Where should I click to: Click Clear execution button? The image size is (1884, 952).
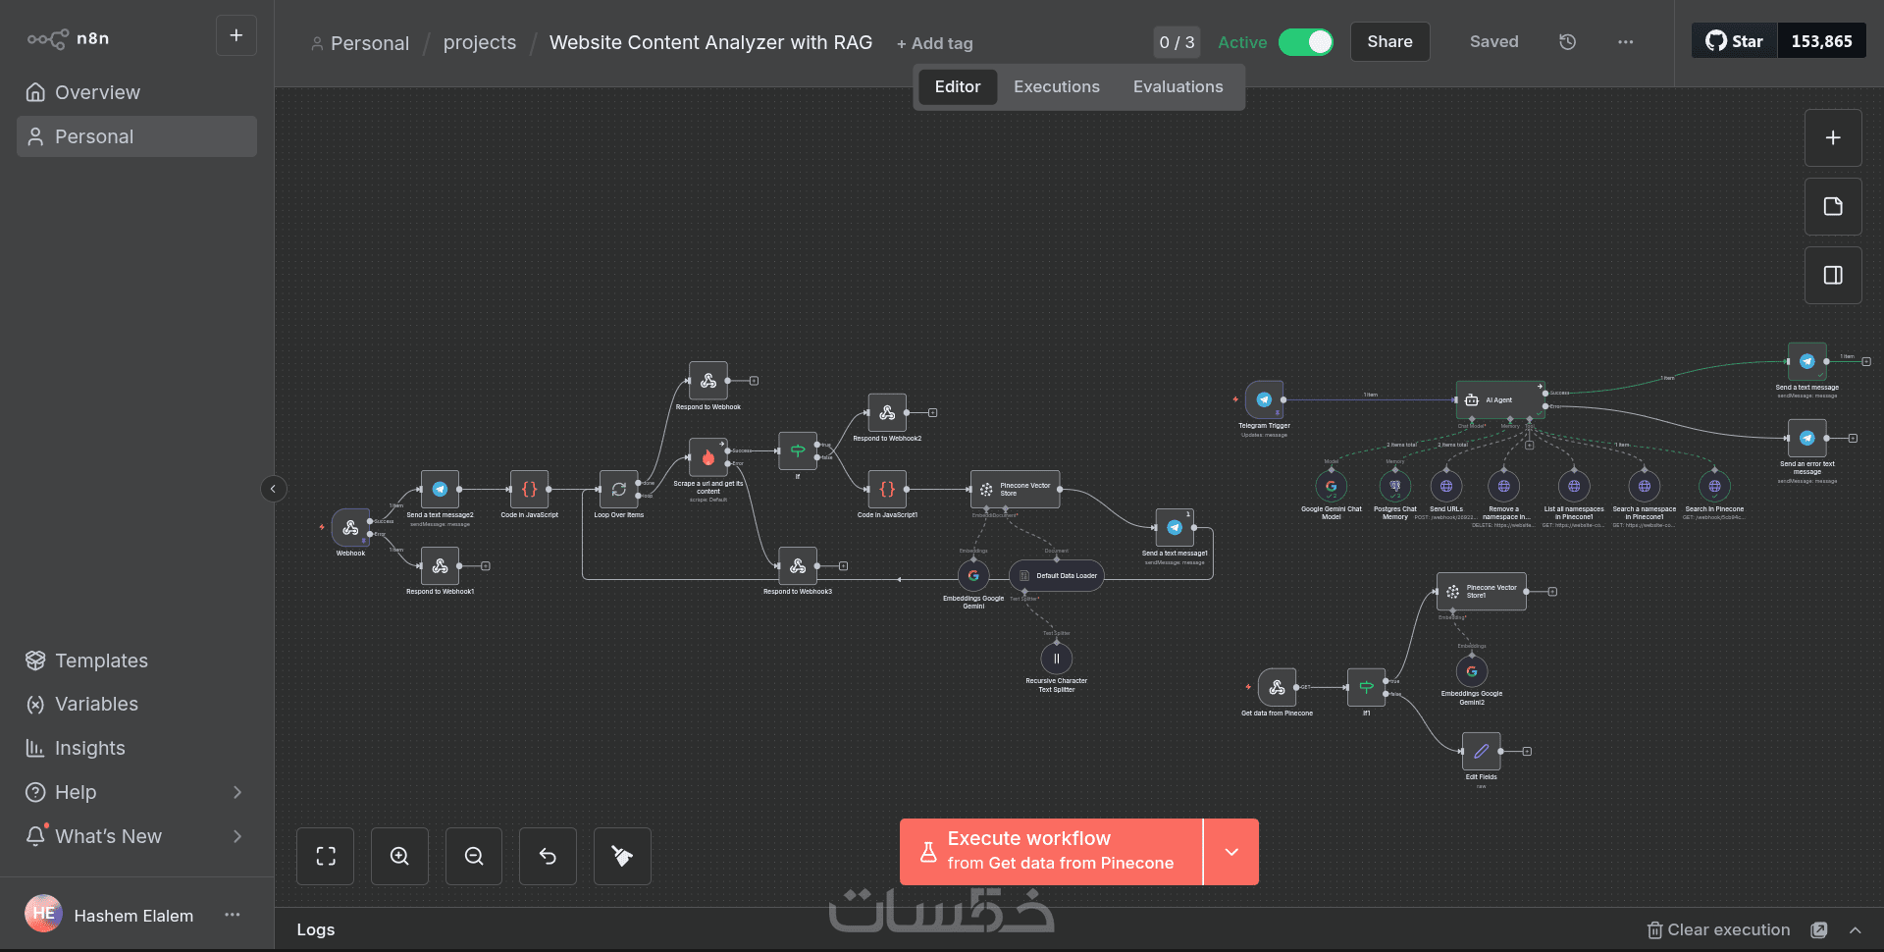point(1718,930)
